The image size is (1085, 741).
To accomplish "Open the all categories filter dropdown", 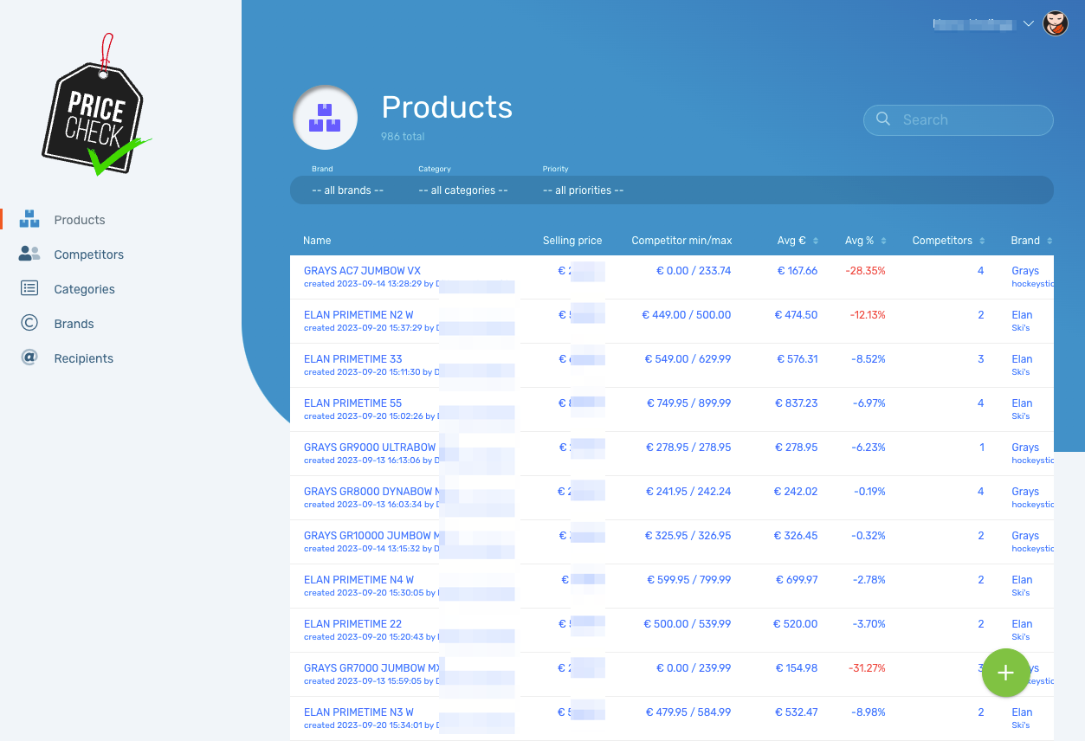I will click(x=463, y=190).
